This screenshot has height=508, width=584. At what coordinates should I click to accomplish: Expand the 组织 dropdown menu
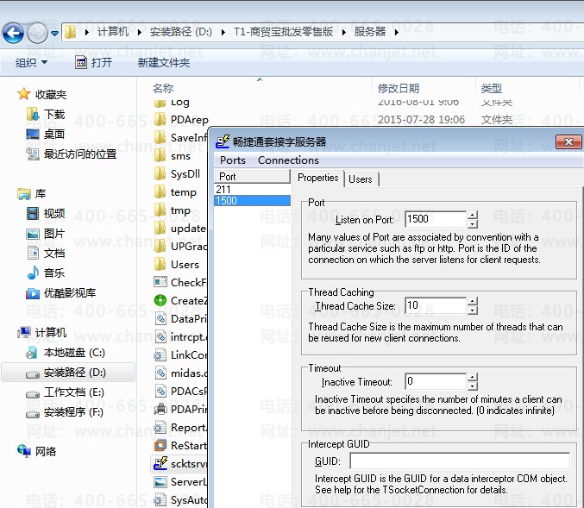(x=32, y=63)
